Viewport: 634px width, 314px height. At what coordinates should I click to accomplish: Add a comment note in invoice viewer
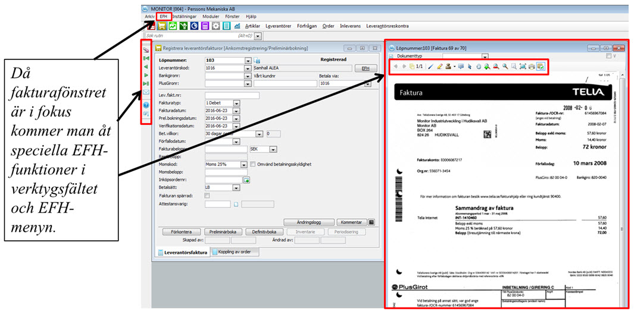pyautogui.click(x=461, y=67)
